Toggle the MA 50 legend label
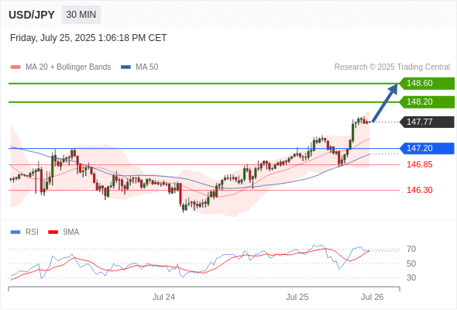457x310 pixels. [147, 67]
